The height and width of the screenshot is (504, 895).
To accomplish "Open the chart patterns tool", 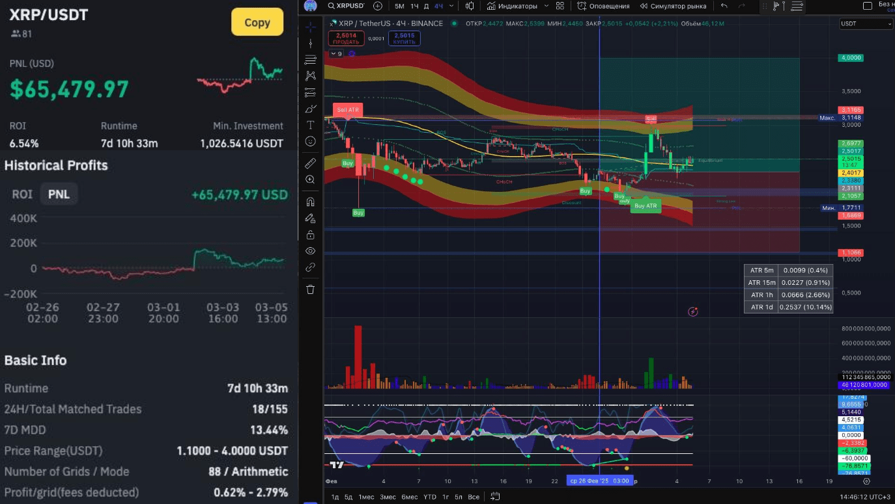I will (x=311, y=76).
